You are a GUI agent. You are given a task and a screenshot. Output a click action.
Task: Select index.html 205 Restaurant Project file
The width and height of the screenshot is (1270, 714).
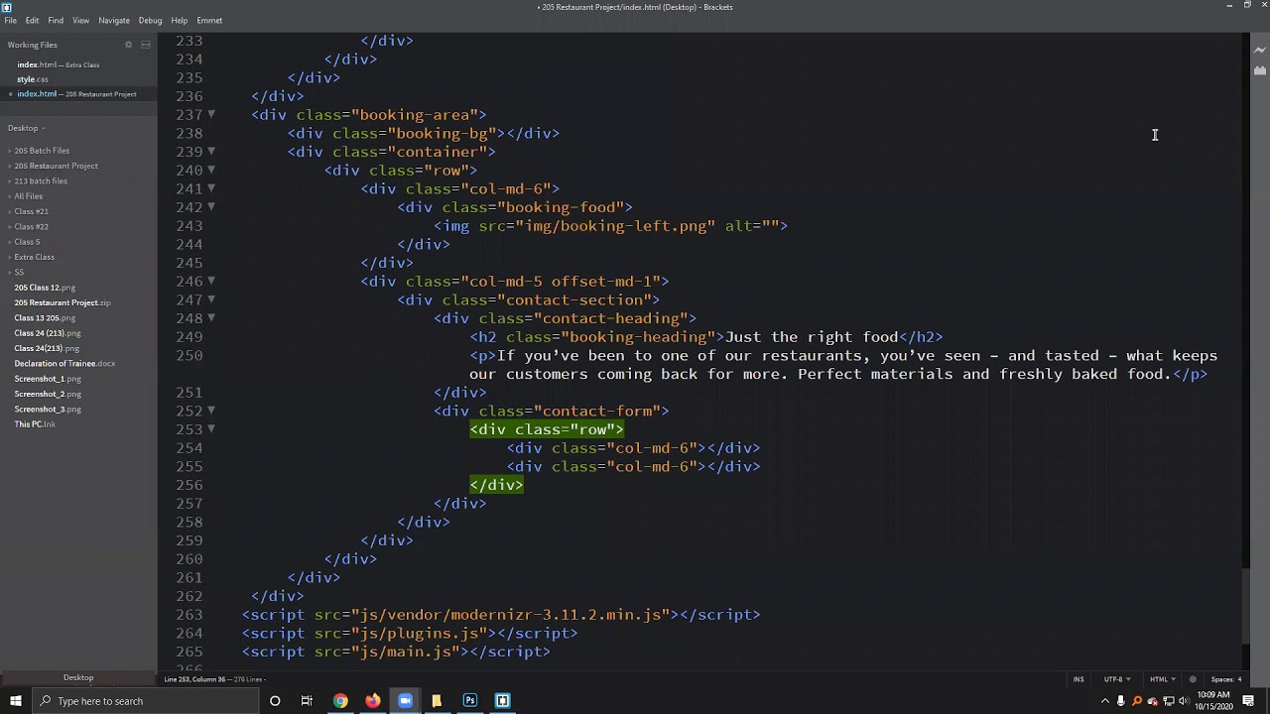point(76,94)
